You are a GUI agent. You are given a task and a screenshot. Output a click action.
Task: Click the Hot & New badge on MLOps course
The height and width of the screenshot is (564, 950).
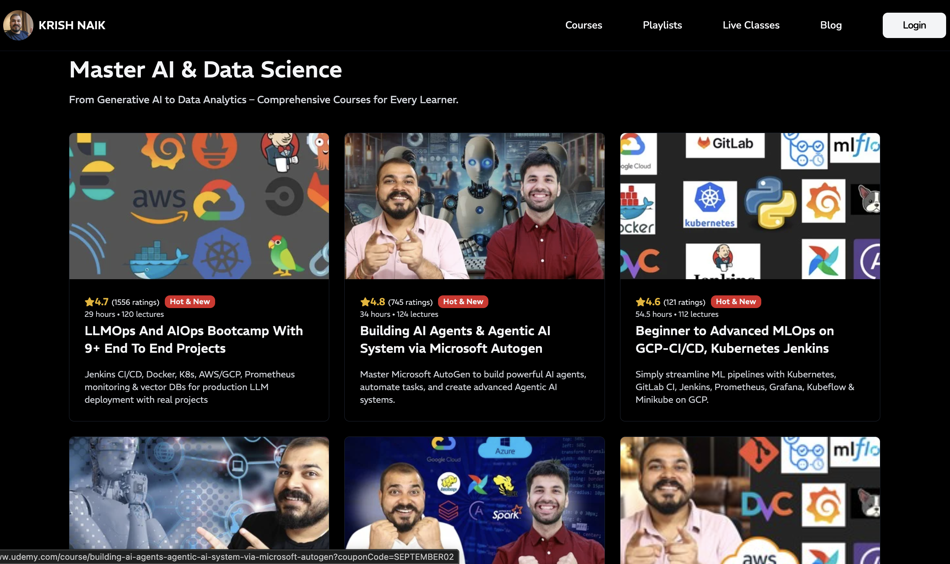point(736,302)
